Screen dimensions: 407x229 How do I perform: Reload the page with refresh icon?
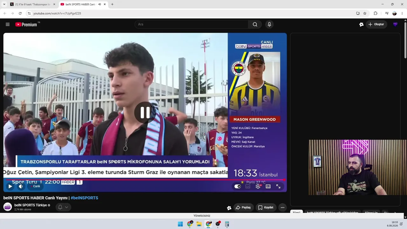[20, 13]
